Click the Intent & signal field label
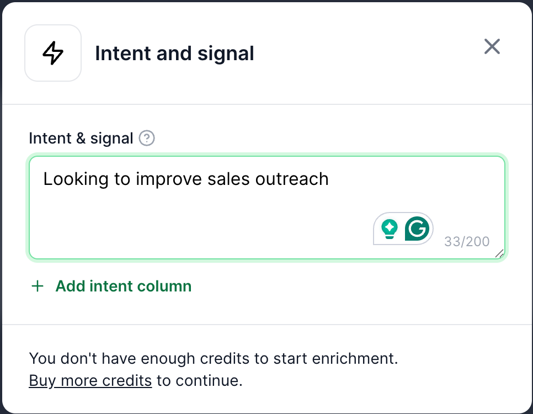The image size is (533, 414). pyautogui.click(x=81, y=138)
